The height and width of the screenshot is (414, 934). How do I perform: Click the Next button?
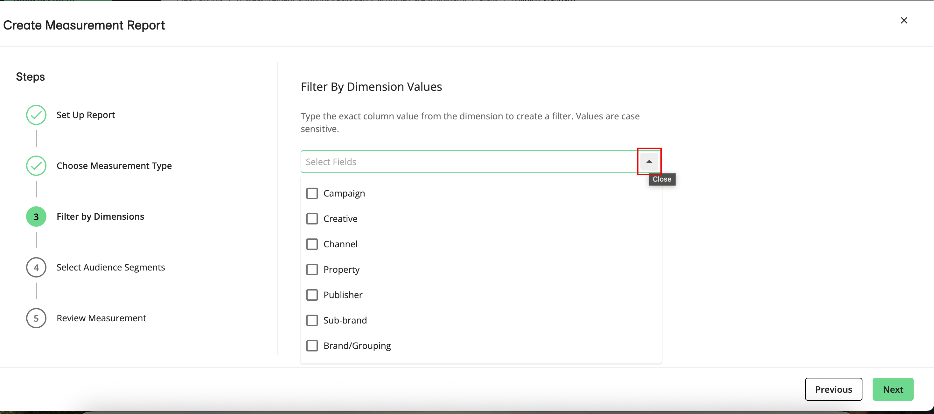tap(893, 389)
